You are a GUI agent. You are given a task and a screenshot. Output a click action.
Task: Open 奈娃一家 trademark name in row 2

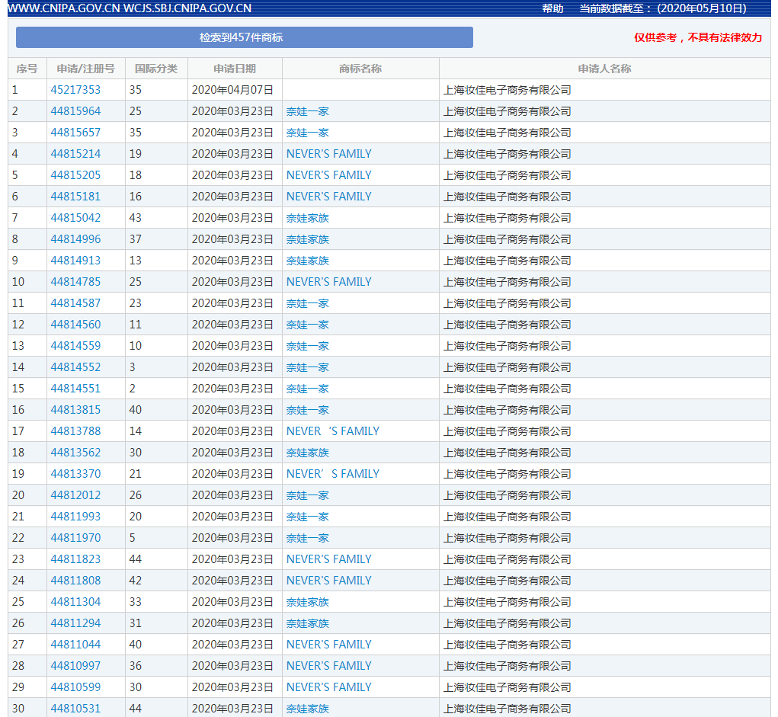tap(308, 111)
